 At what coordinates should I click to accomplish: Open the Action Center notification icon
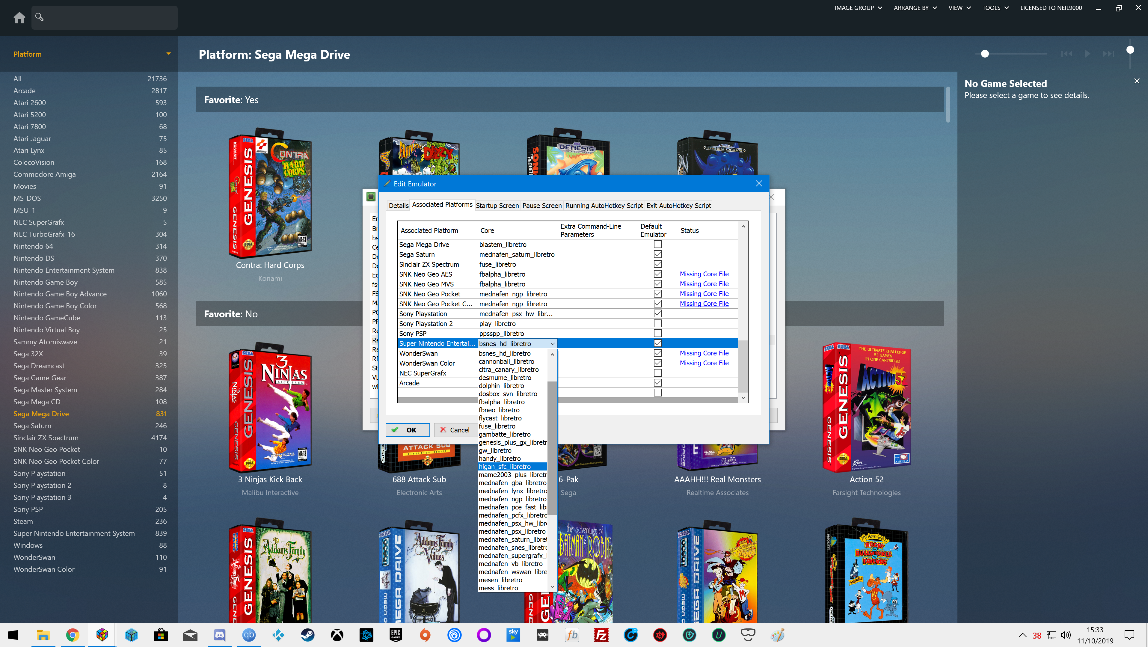pos(1129,635)
